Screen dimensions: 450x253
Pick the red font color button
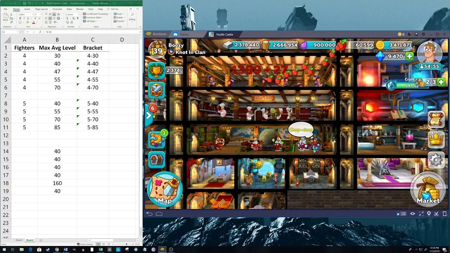pos(34,22)
